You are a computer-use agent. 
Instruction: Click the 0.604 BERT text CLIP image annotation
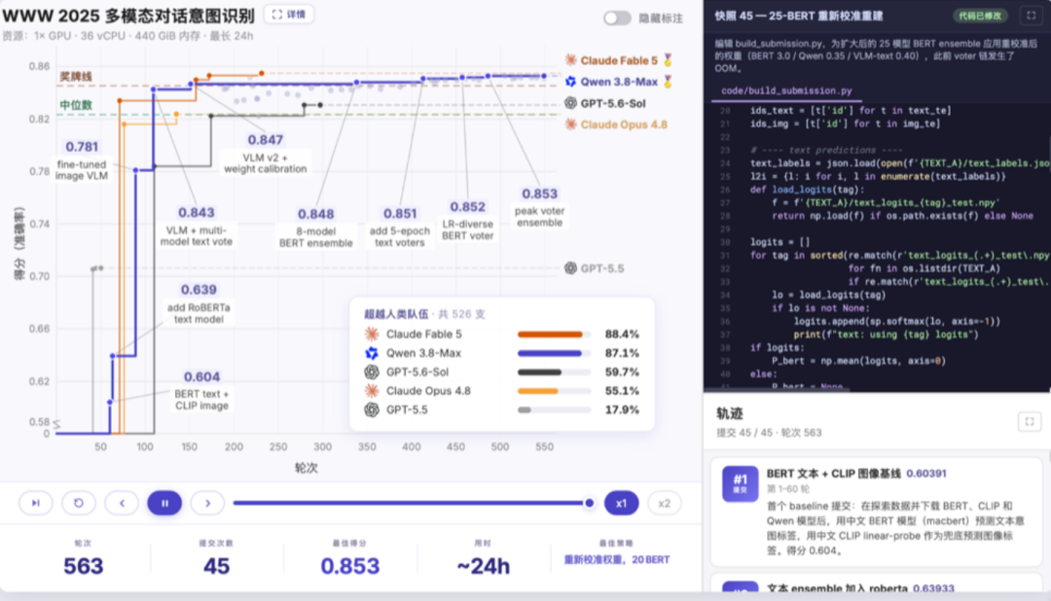pyautogui.click(x=201, y=391)
